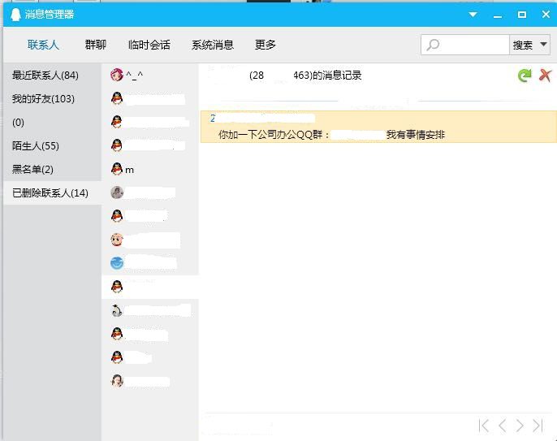Select the last contact with woman photo avatar
The image size is (557, 441).
click(150, 381)
